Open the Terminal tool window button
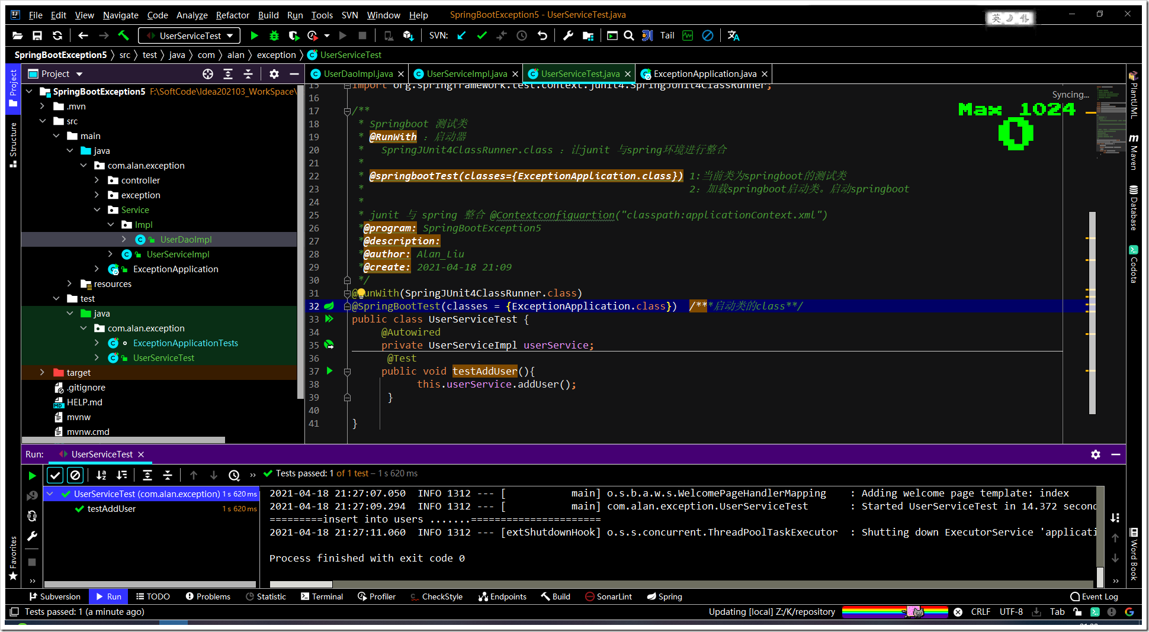Image resolution: width=1149 pixels, height=632 pixels. (x=322, y=596)
